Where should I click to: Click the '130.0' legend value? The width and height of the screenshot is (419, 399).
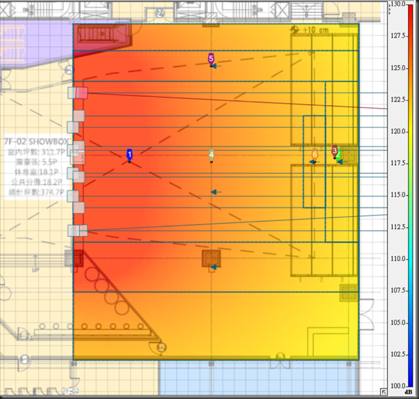click(398, 4)
